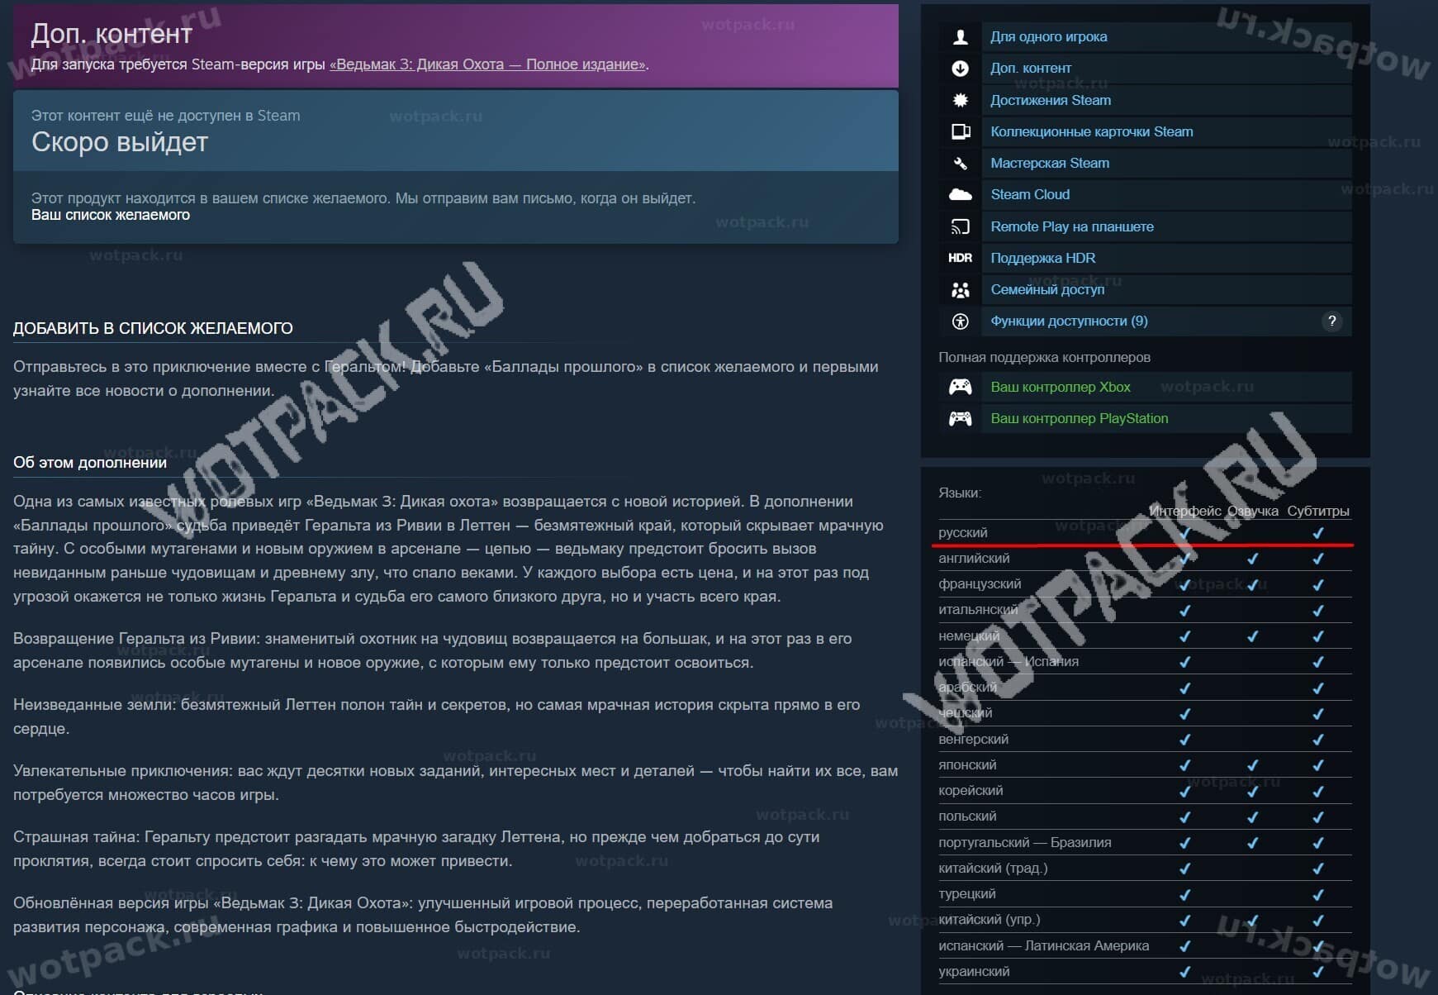The height and width of the screenshot is (995, 1438).
Task: Open the question mark help for accessibility
Action: [1331, 321]
